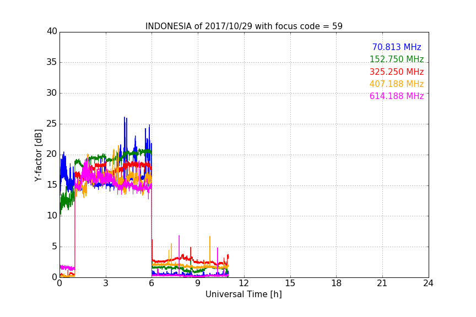The width and height of the screenshot is (476, 317).
Task: Select the 614.188 MHz legend label
Action: coord(397,96)
